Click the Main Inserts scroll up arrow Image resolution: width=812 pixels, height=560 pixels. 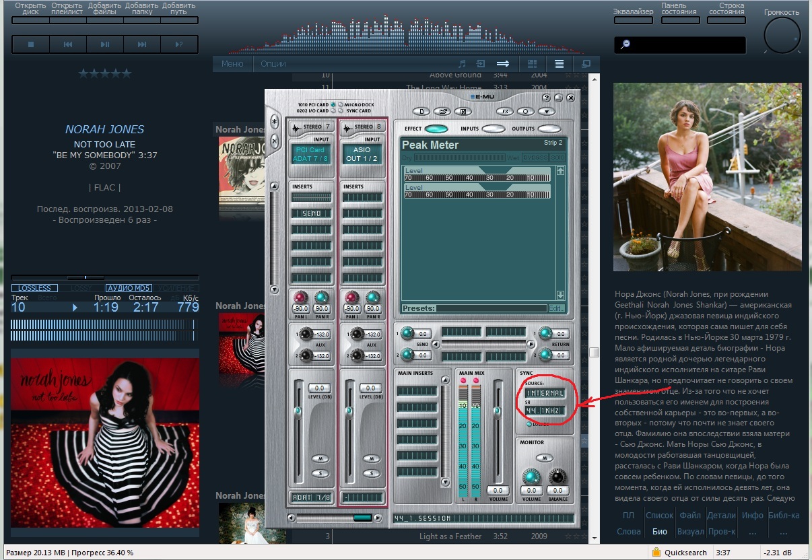(x=444, y=380)
